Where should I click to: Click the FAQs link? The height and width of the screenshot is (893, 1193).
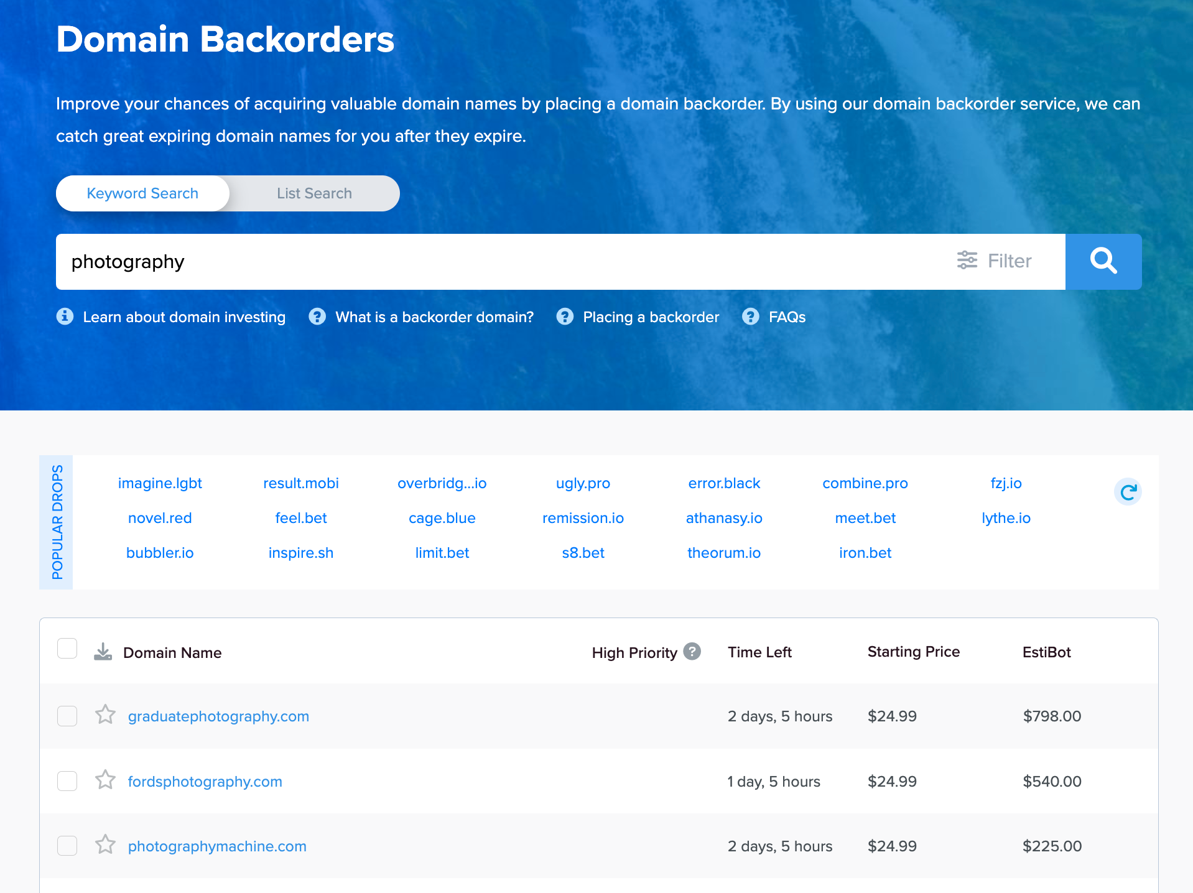tap(787, 317)
